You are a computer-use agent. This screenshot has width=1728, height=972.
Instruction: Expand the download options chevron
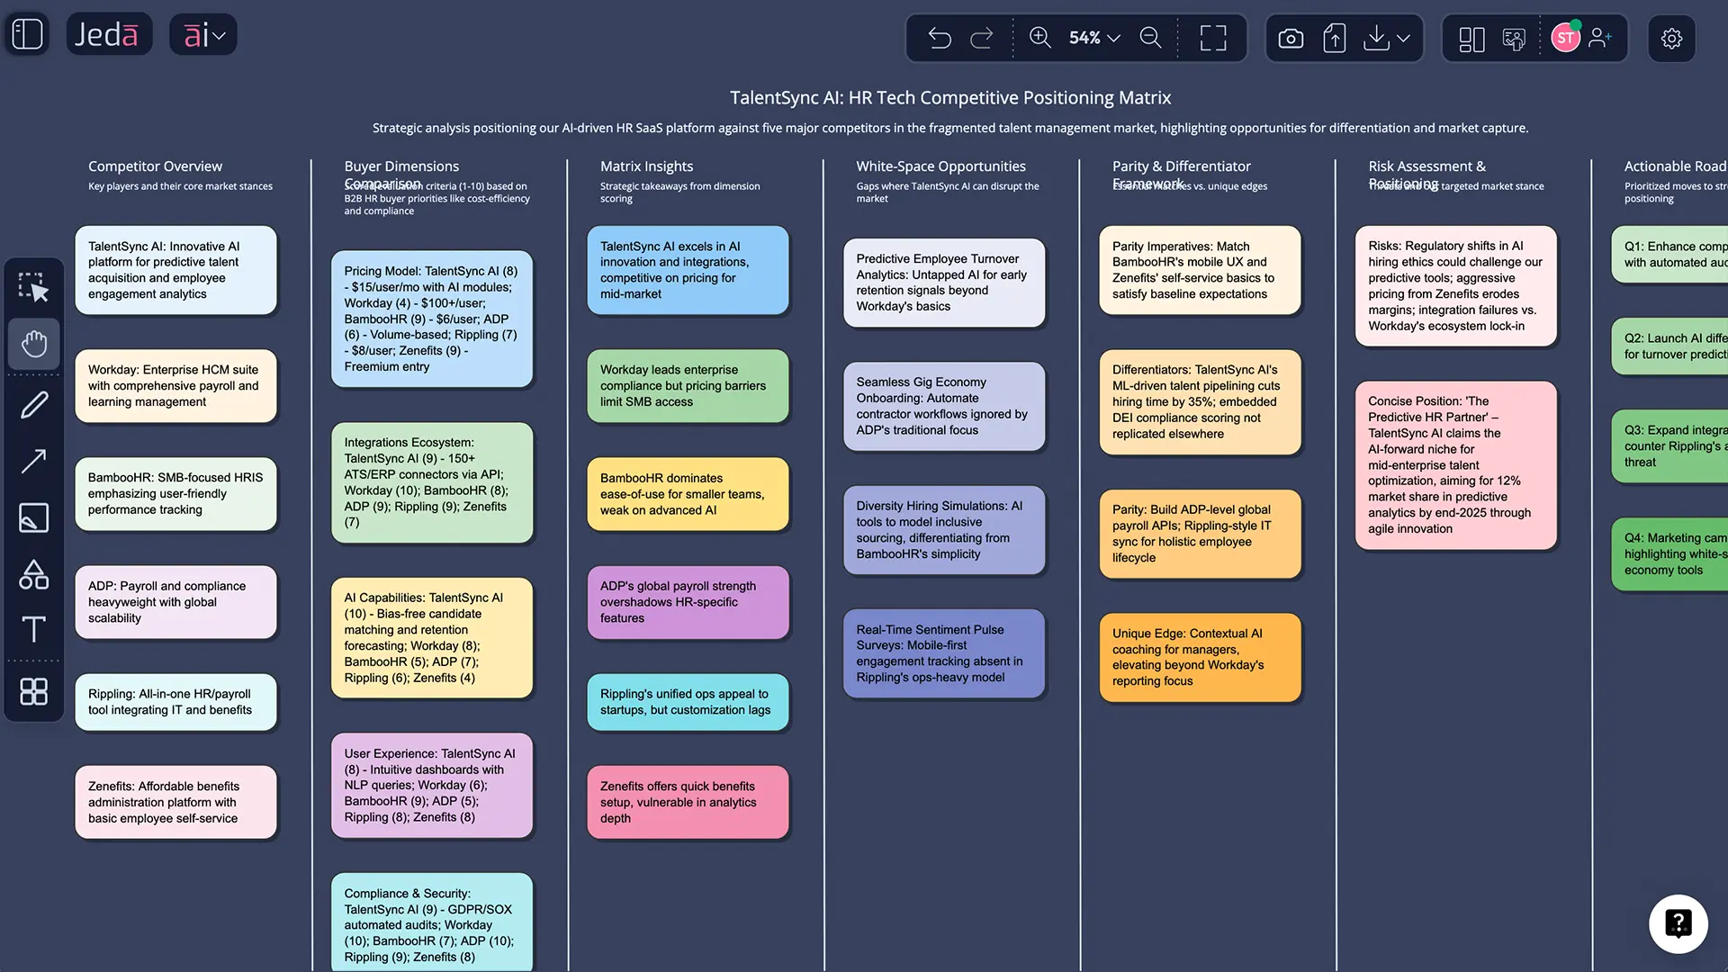point(1403,38)
